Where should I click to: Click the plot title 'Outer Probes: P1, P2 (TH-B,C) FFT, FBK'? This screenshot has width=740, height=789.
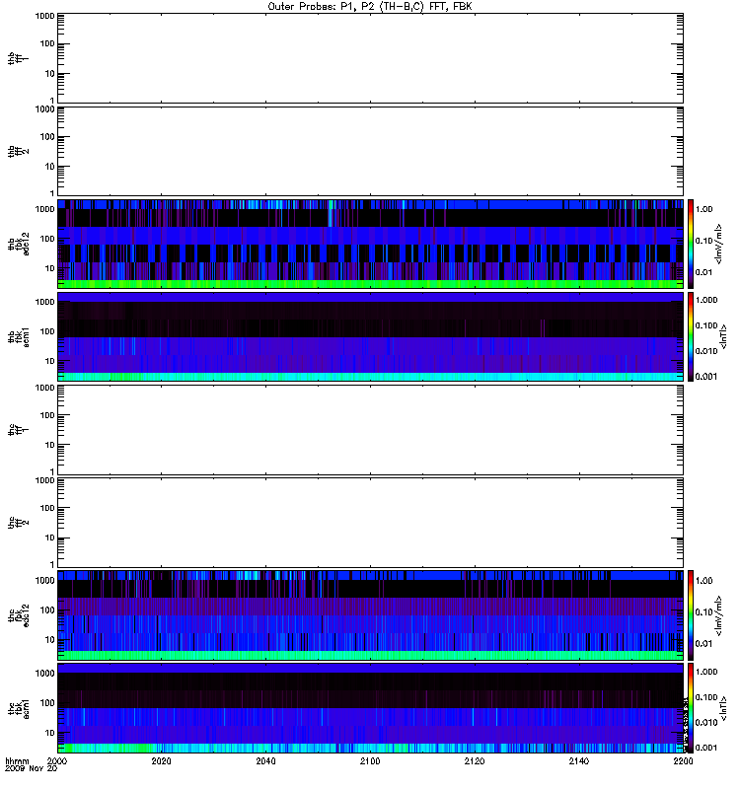370,7
